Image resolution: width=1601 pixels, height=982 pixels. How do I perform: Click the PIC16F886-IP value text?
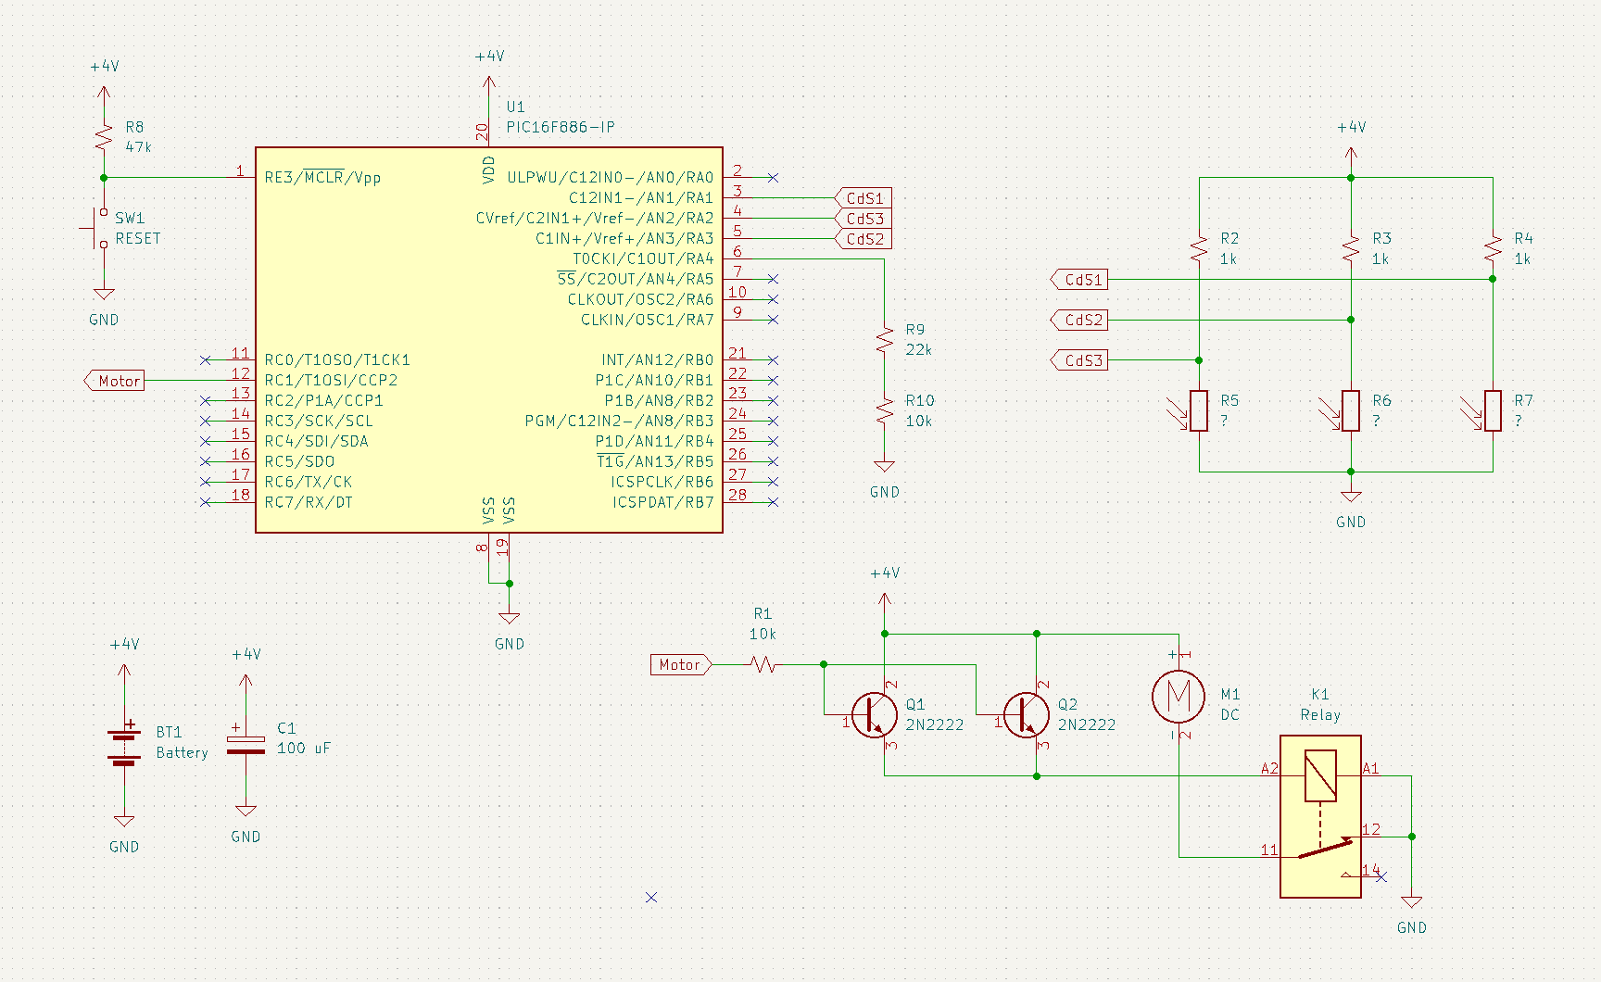[x=561, y=127]
